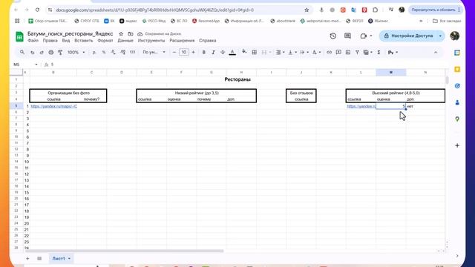The image size is (475, 267).
Task: Decrease font size with minus button
Action: coord(174,53)
